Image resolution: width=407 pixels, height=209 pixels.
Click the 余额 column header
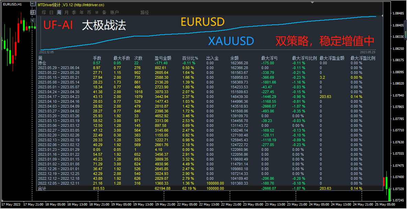(234, 58)
